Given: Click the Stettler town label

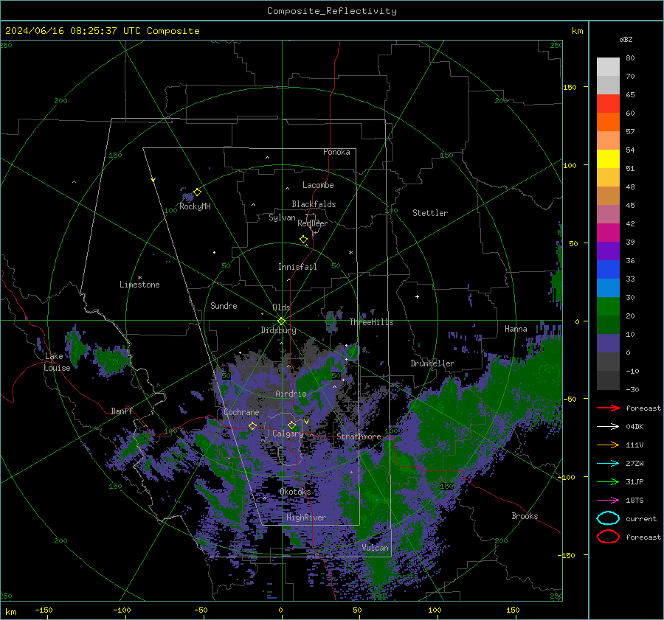Looking at the screenshot, I should coord(430,213).
